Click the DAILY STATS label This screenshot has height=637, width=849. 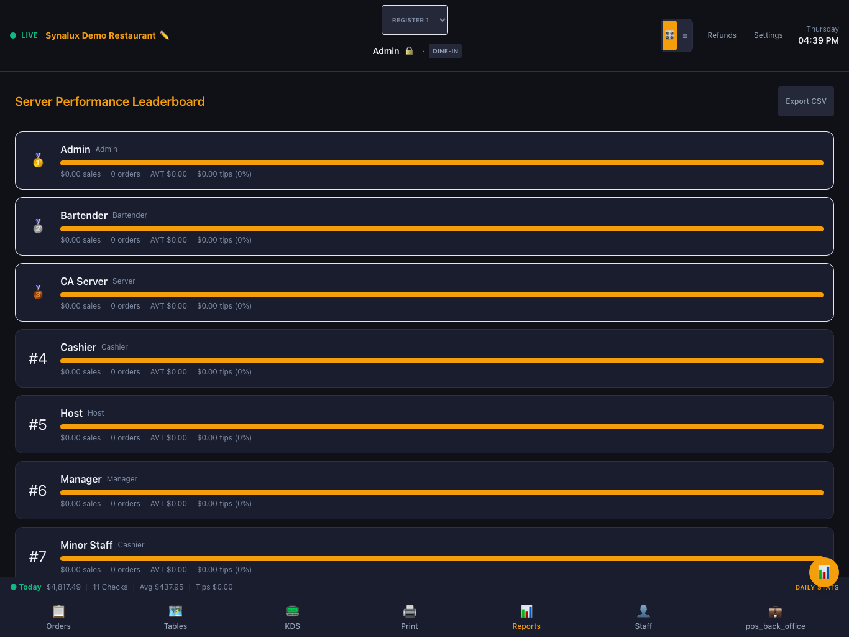(817, 587)
